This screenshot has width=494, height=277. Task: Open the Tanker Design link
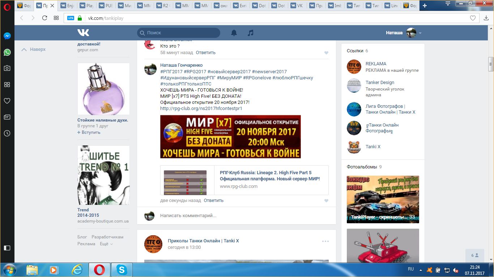pyautogui.click(x=380, y=83)
